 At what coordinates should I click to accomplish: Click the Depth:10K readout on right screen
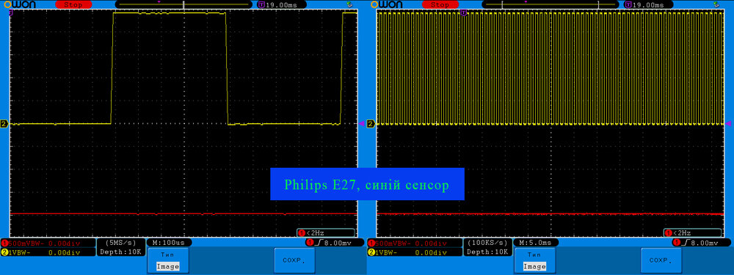pos(487,252)
